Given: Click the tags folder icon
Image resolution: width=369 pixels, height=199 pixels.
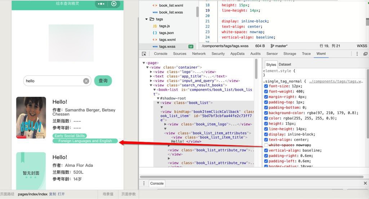Looking at the screenshot, I should [152, 19].
